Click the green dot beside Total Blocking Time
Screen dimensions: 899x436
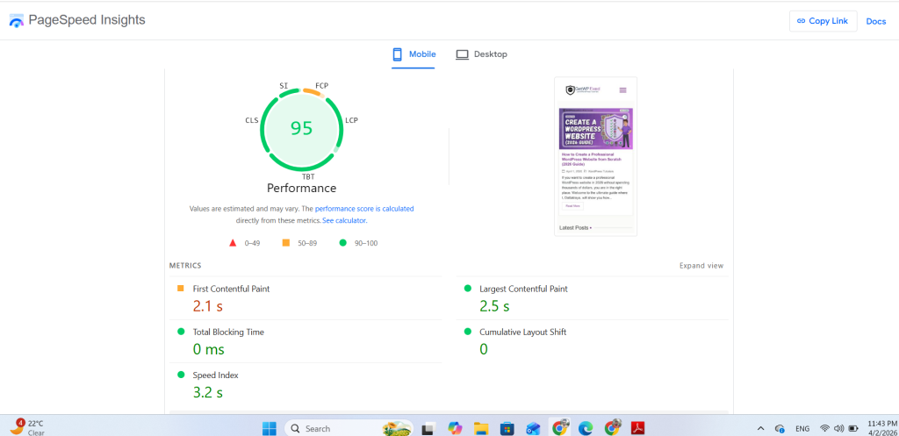click(181, 331)
